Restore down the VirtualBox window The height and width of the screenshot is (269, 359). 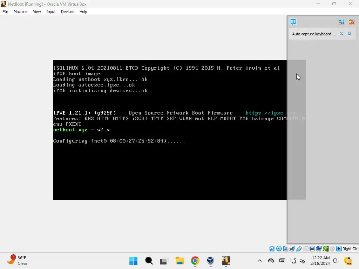334,4
